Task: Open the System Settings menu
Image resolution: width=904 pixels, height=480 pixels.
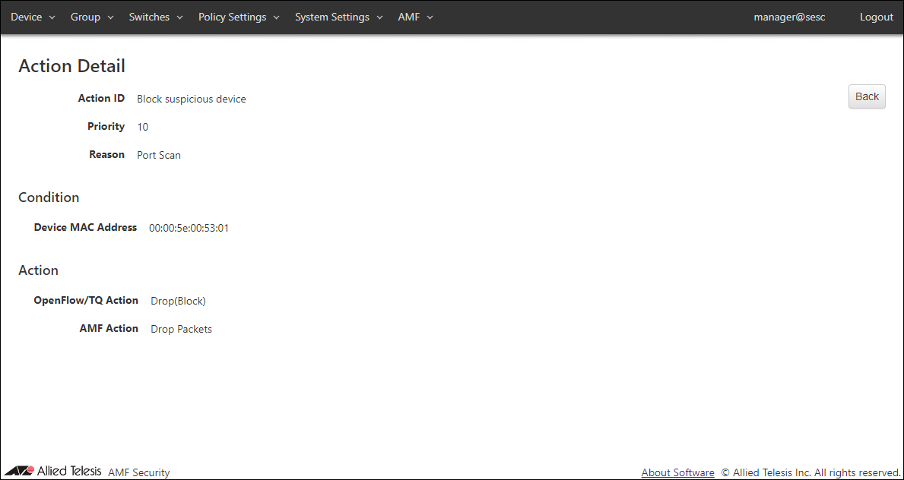Action: pos(338,17)
